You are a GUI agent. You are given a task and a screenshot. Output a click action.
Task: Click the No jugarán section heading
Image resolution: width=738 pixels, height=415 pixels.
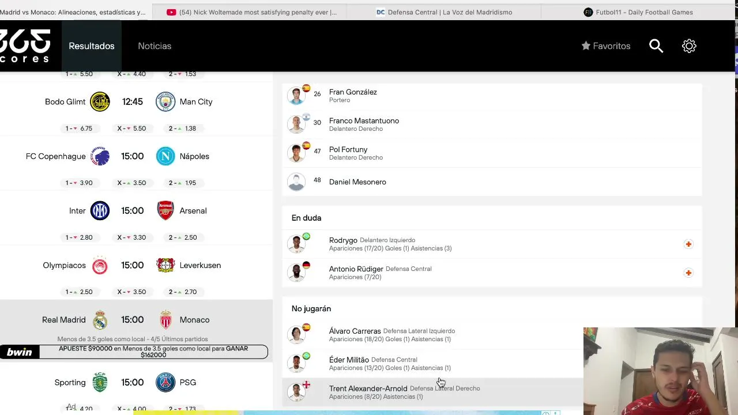(311, 309)
